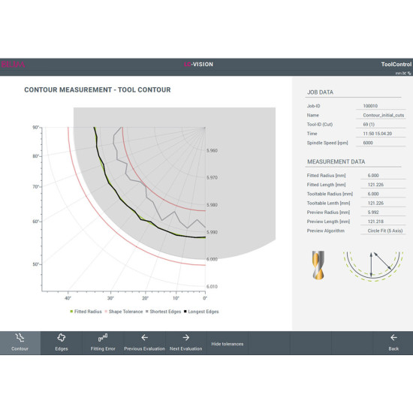
Task: Click the Back arrow button
Action: coord(393,342)
